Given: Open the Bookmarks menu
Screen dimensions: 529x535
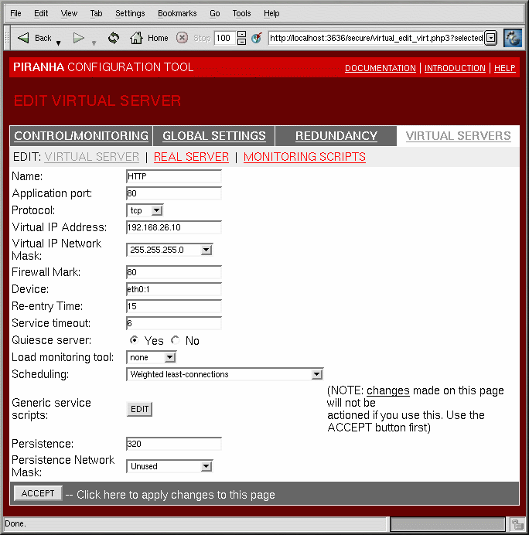Looking at the screenshot, I should (177, 13).
